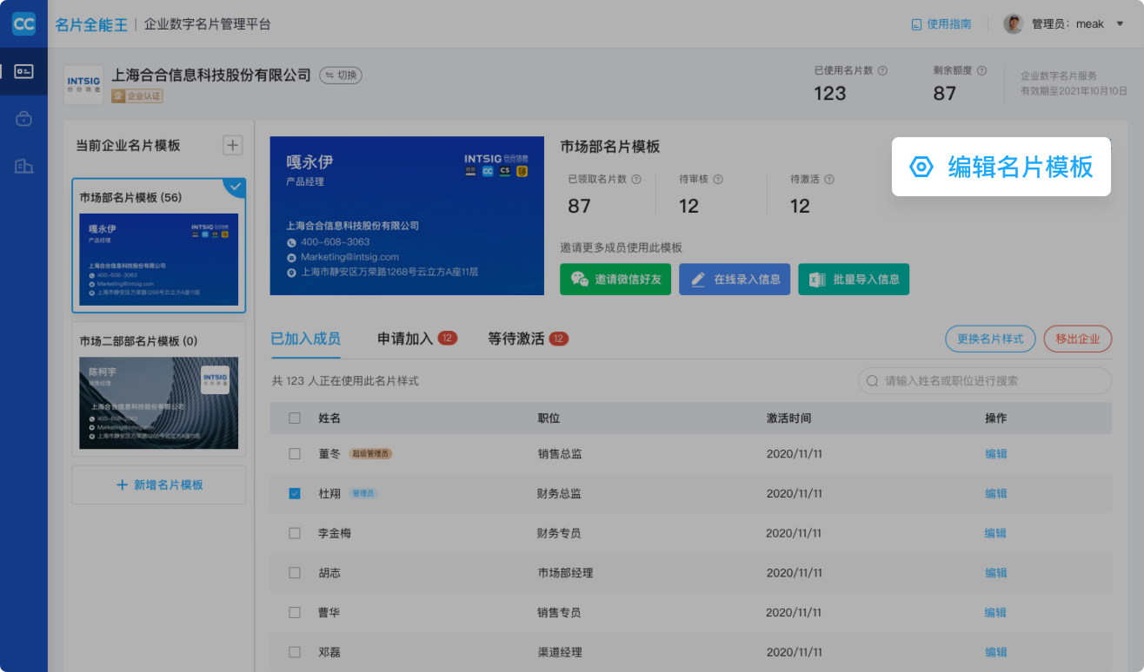Image resolution: width=1144 pixels, height=672 pixels.
Task: Click 激活时间 column header
Action: pos(788,418)
